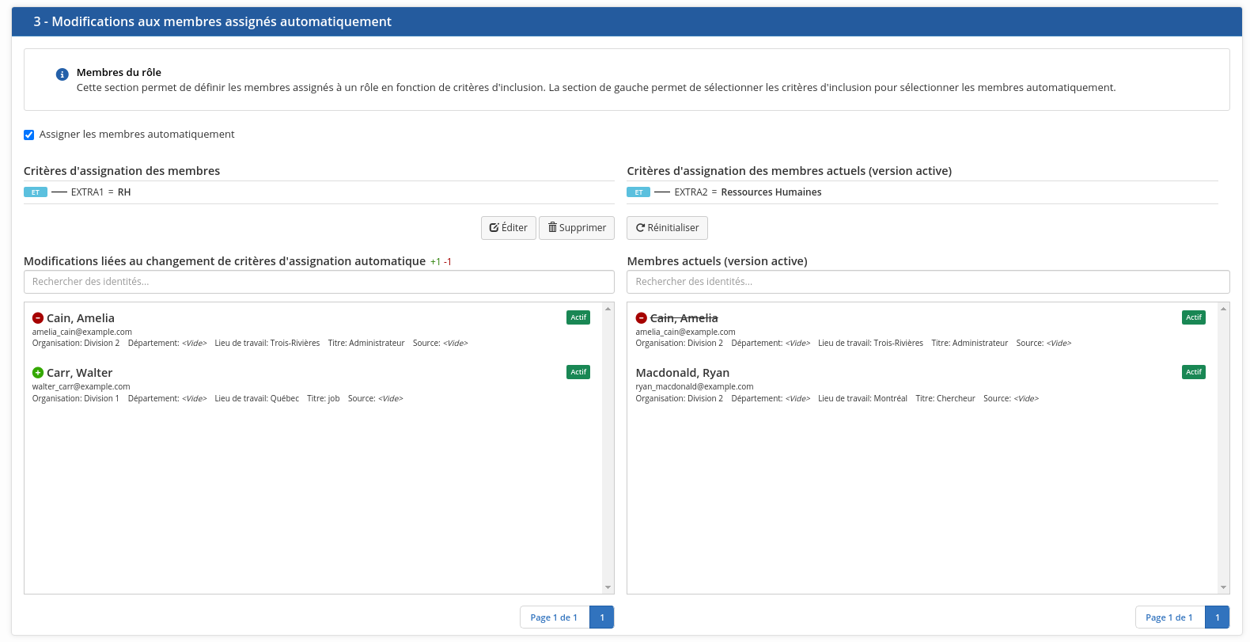Click Lieu de travail: Montréal text
The image size is (1250, 642).
tap(862, 399)
